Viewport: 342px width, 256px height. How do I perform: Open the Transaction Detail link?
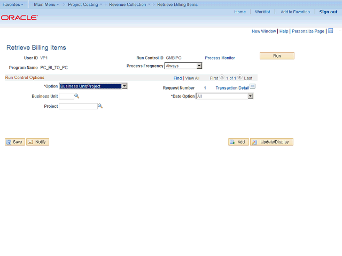(x=232, y=88)
